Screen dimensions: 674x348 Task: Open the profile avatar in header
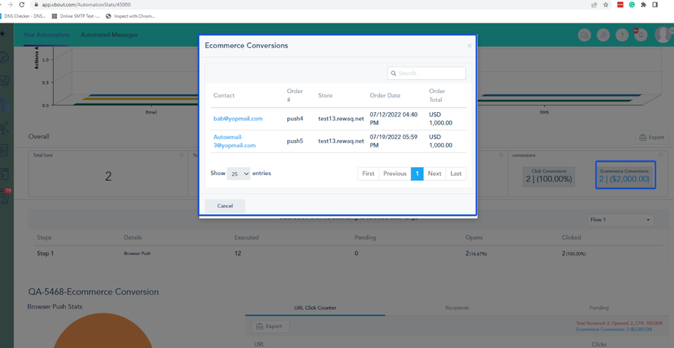[662, 34]
